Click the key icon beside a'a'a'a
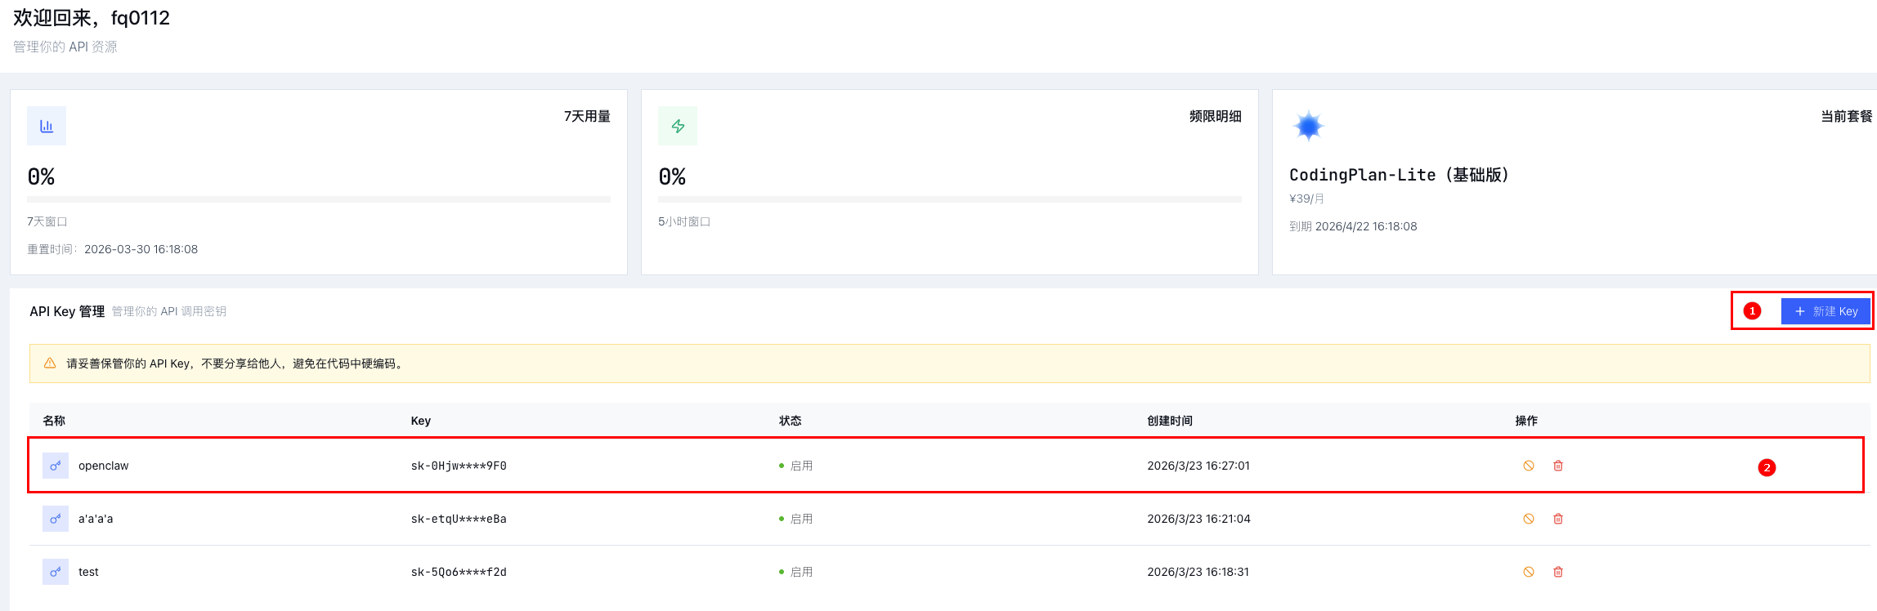1877x611 pixels. 56,519
